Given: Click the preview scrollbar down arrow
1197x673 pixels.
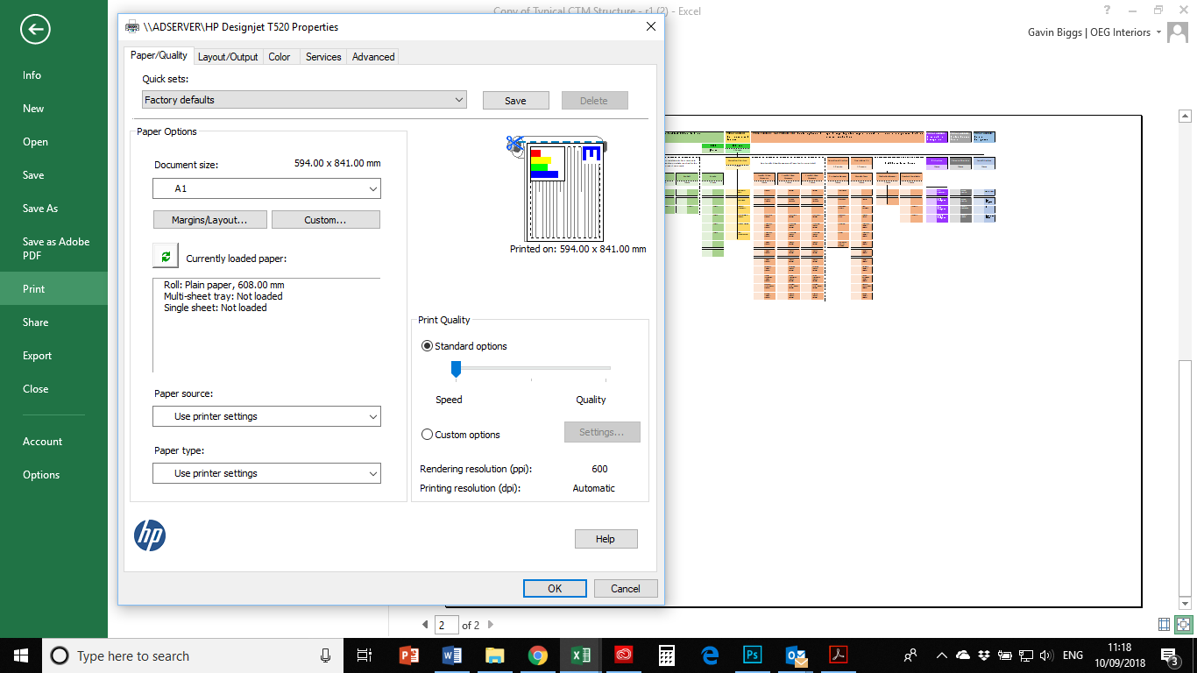Looking at the screenshot, I should click(1185, 604).
